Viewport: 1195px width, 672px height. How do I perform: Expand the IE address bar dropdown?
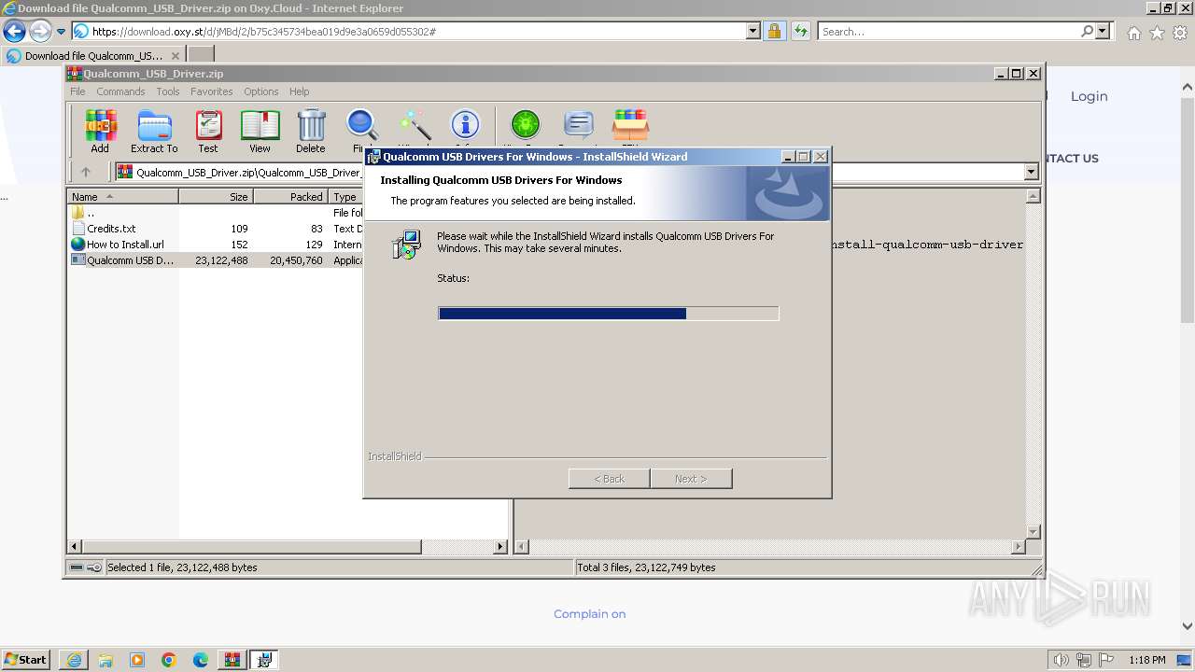pyautogui.click(x=753, y=32)
